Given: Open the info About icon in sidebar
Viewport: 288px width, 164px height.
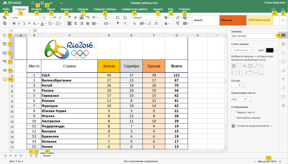Looking at the screenshot, I should (x=5, y=79).
